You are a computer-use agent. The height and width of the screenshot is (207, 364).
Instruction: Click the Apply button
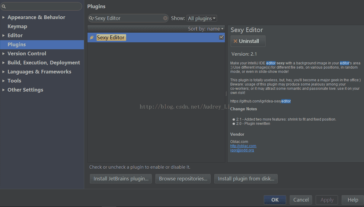[327, 200]
